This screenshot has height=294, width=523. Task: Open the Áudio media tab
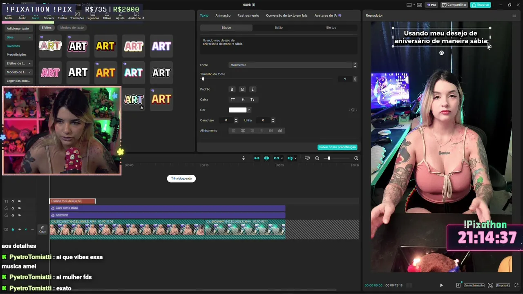22,16
